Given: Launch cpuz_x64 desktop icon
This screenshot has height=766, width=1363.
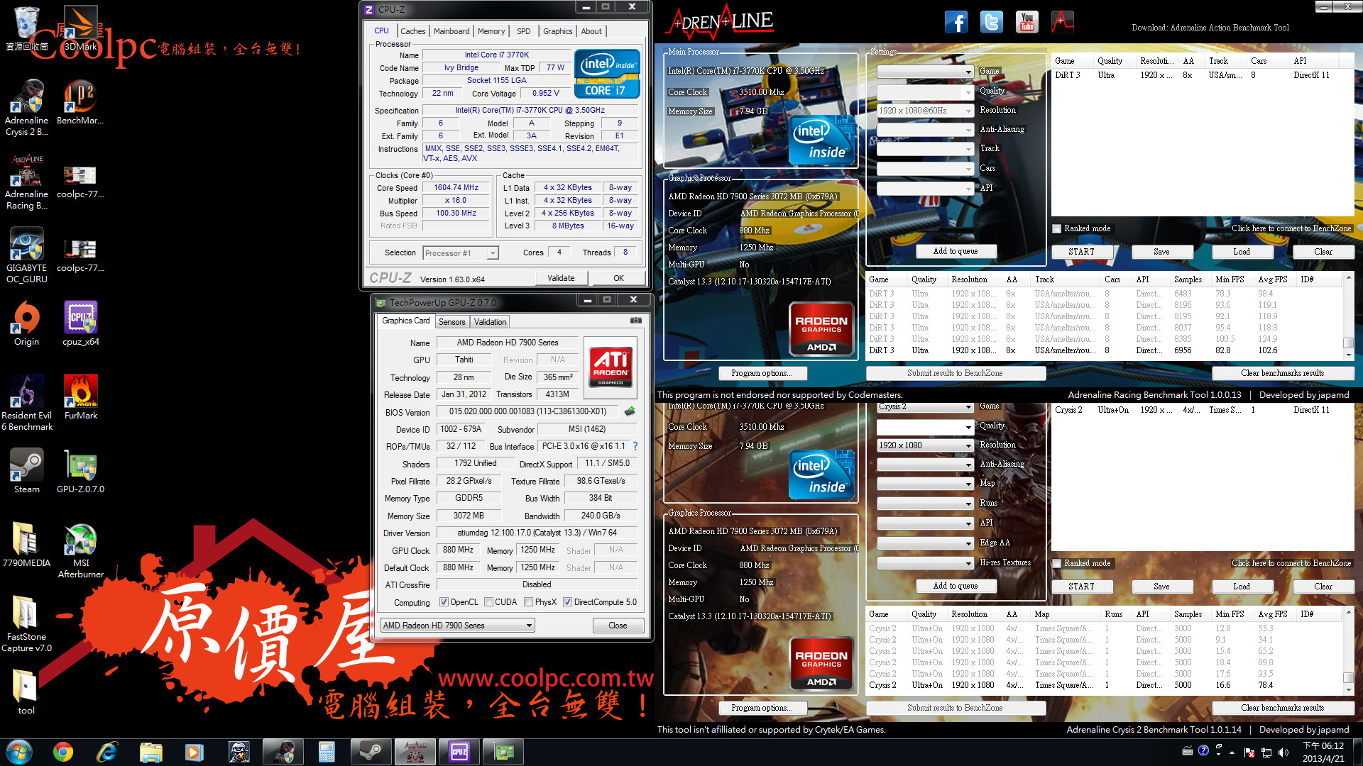Looking at the screenshot, I should pos(80,323).
